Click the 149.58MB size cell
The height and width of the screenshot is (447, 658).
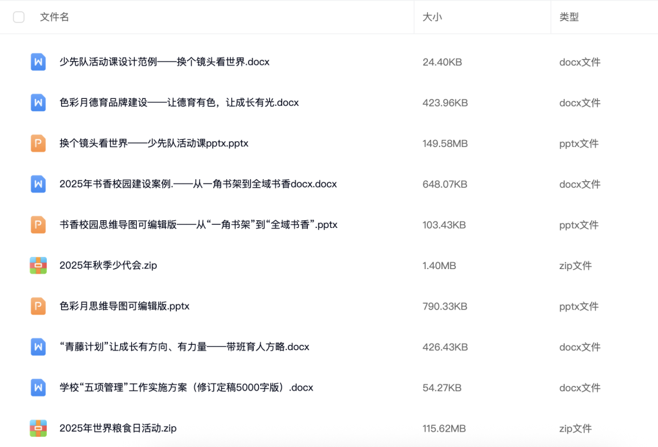tap(445, 143)
